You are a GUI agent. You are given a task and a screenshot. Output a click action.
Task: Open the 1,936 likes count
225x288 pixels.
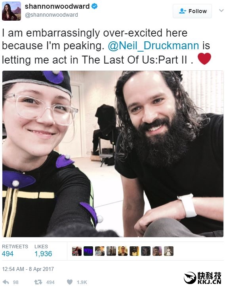pyautogui.click(x=43, y=254)
